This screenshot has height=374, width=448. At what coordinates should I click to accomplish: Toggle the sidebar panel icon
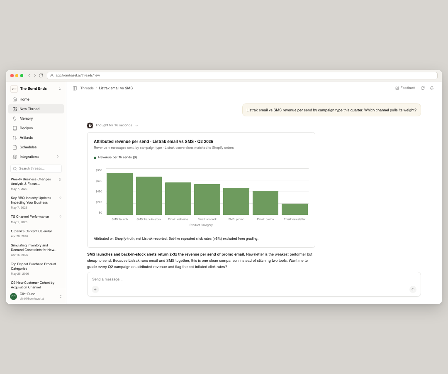[x=75, y=88]
